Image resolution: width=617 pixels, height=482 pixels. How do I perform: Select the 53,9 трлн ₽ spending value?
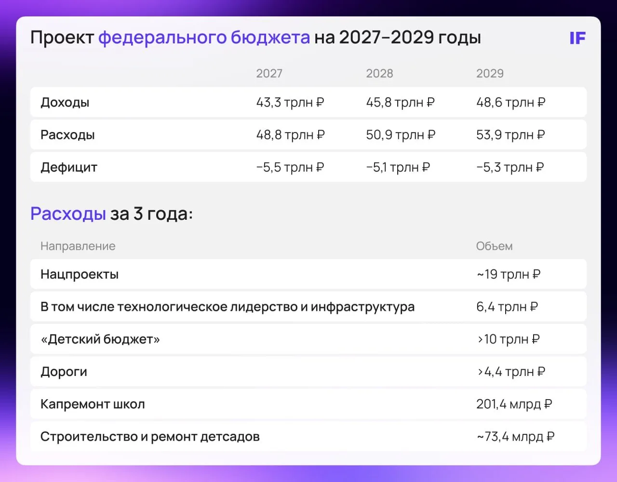click(x=511, y=134)
